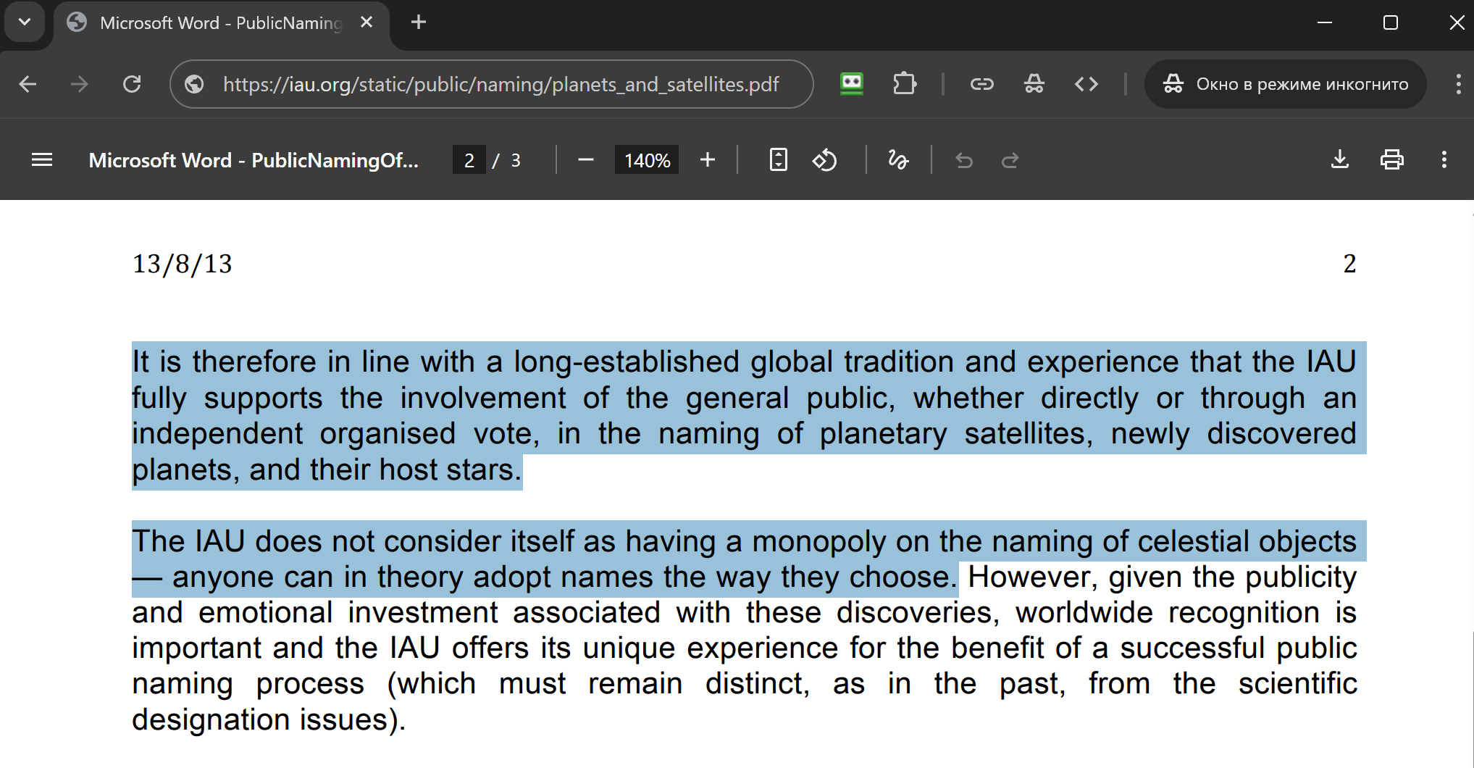Open the extensions puzzle icon
Image resolution: width=1474 pixels, height=768 pixels.
click(x=904, y=84)
